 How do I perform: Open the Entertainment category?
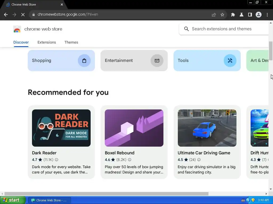[x=134, y=61]
